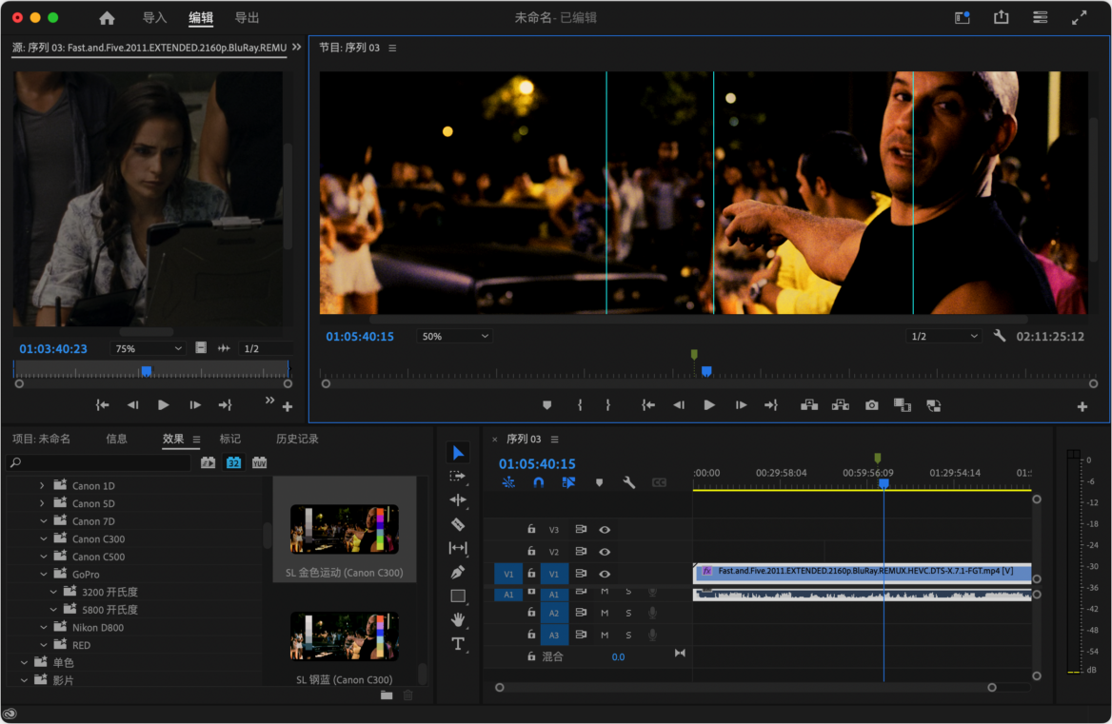Open the 标记 (Markers) panel tab
The width and height of the screenshot is (1112, 724).
coord(229,439)
